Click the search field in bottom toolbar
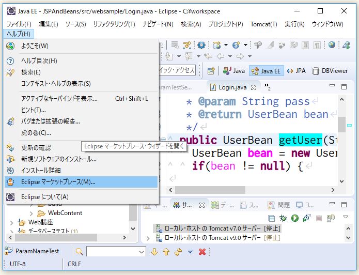 coord(116,252)
